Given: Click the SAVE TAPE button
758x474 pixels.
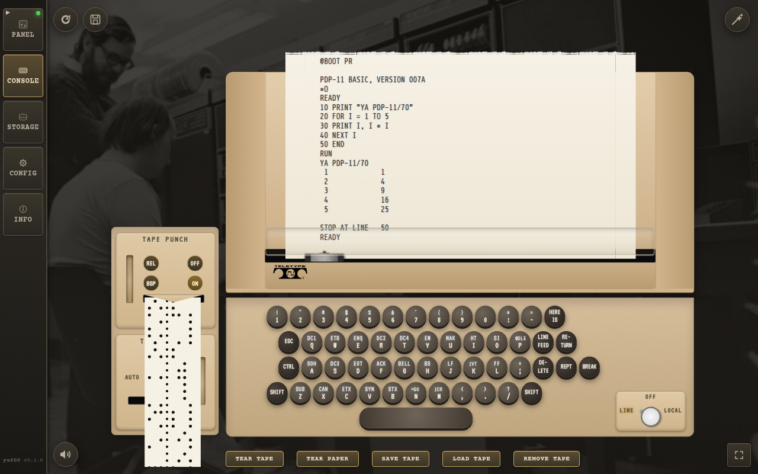Looking at the screenshot, I should 400,459.
